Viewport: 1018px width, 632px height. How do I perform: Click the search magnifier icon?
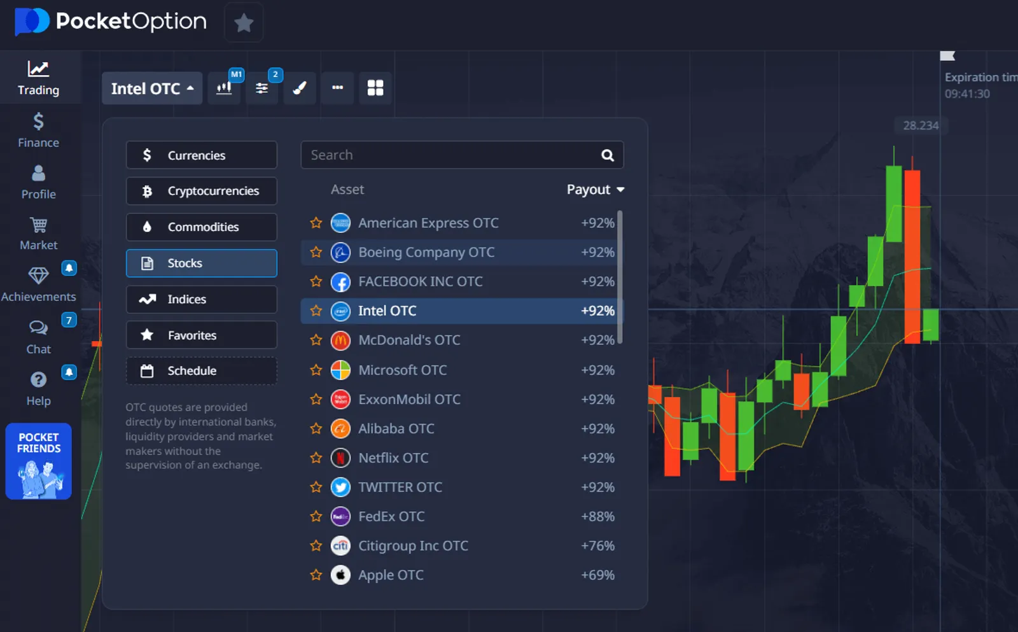click(x=608, y=155)
